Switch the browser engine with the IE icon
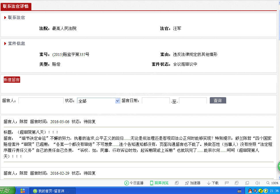This screenshot has width=280, height=194. (x=237, y=183)
